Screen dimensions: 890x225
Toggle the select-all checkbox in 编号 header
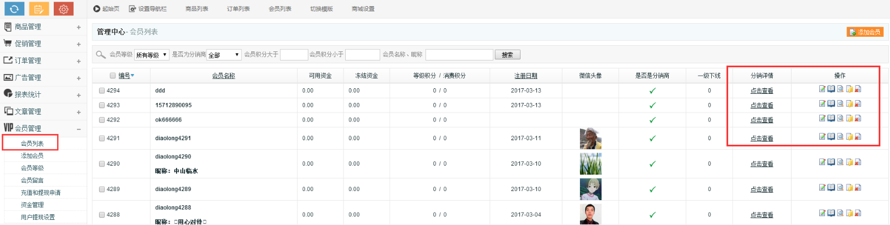coord(113,76)
